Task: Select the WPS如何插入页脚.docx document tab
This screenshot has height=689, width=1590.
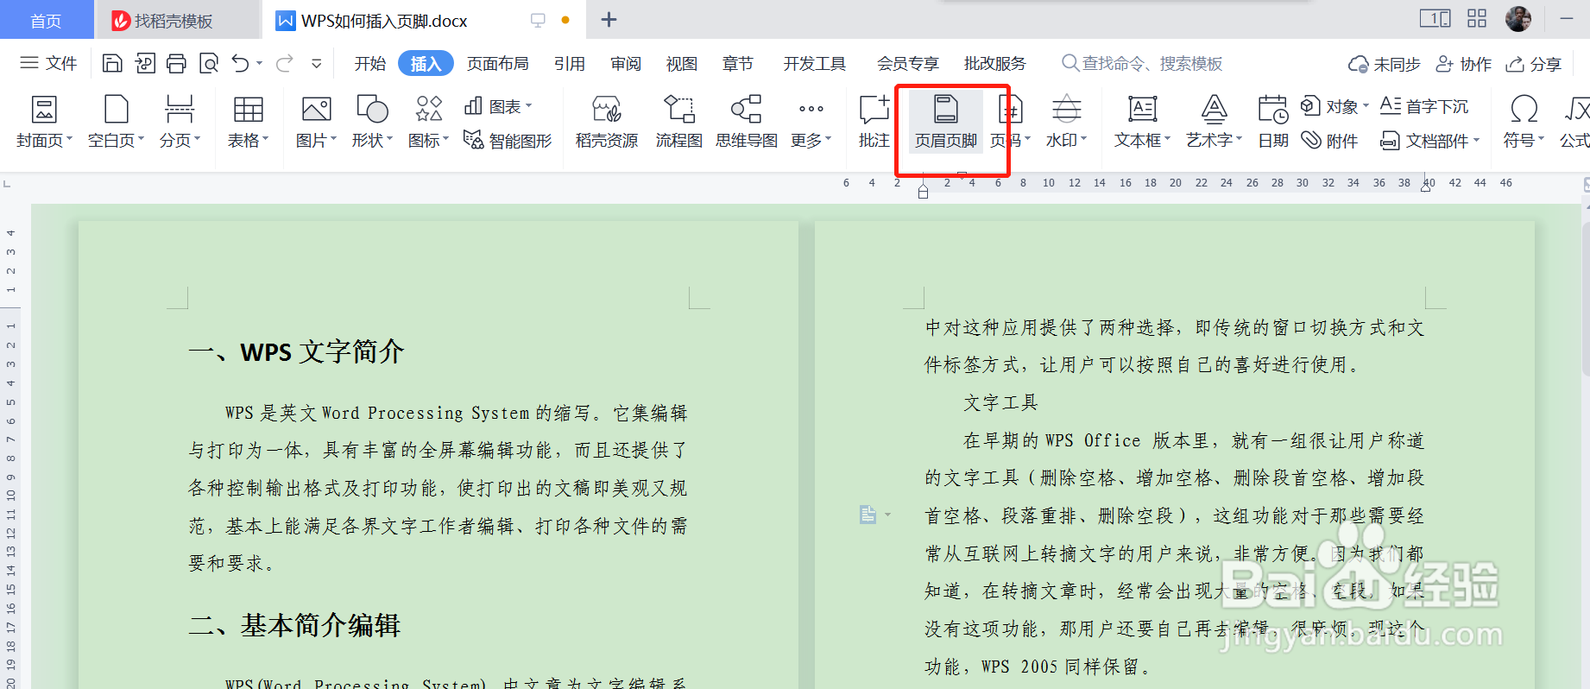Action: click(x=423, y=20)
